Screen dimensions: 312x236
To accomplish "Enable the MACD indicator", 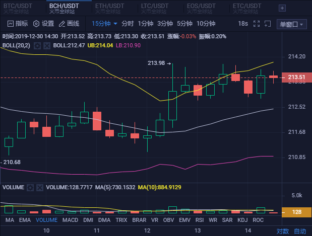I will point(70,220).
